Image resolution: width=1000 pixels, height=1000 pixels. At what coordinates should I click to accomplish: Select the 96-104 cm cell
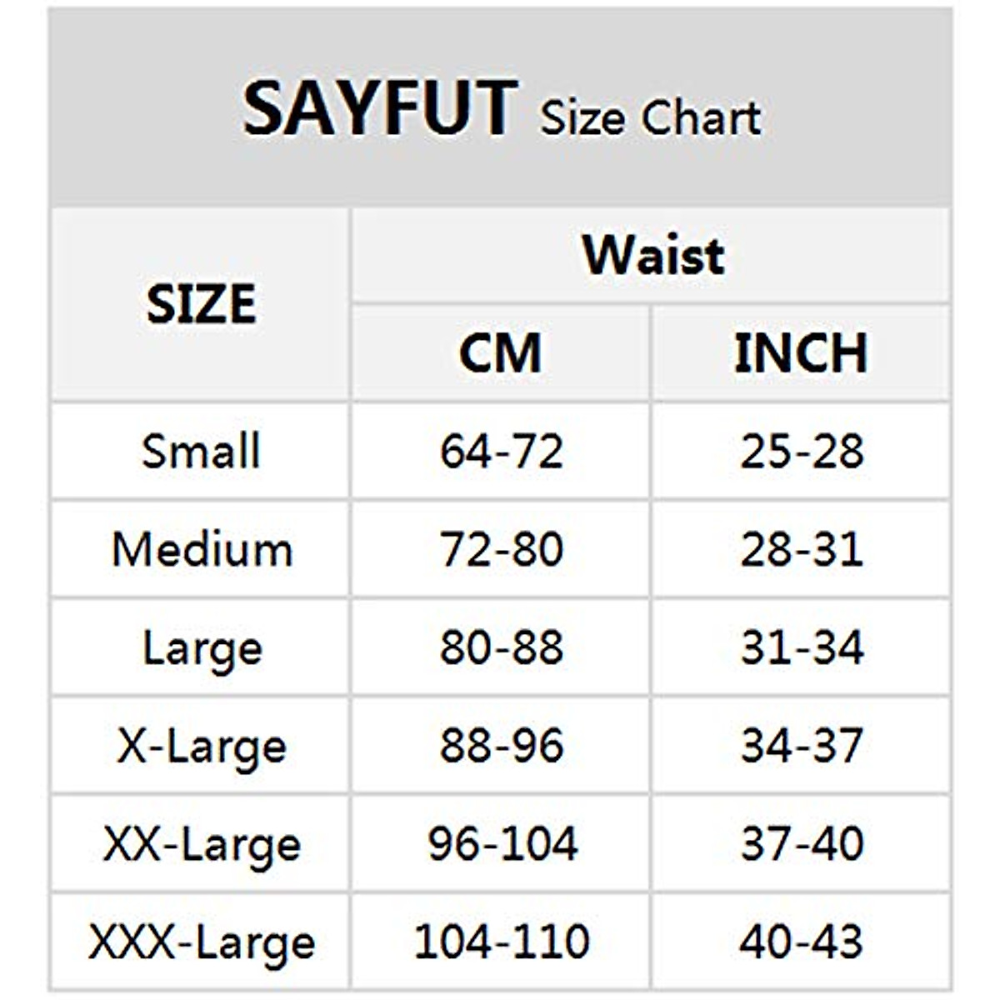click(x=502, y=844)
